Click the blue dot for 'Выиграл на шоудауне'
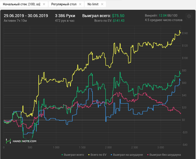This screenshot has width=196, height=159. coord(111,155)
